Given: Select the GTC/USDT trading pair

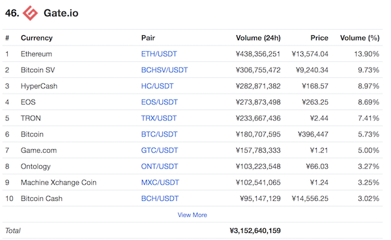Looking at the screenshot, I should pyautogui.click(x=160, y=150).
